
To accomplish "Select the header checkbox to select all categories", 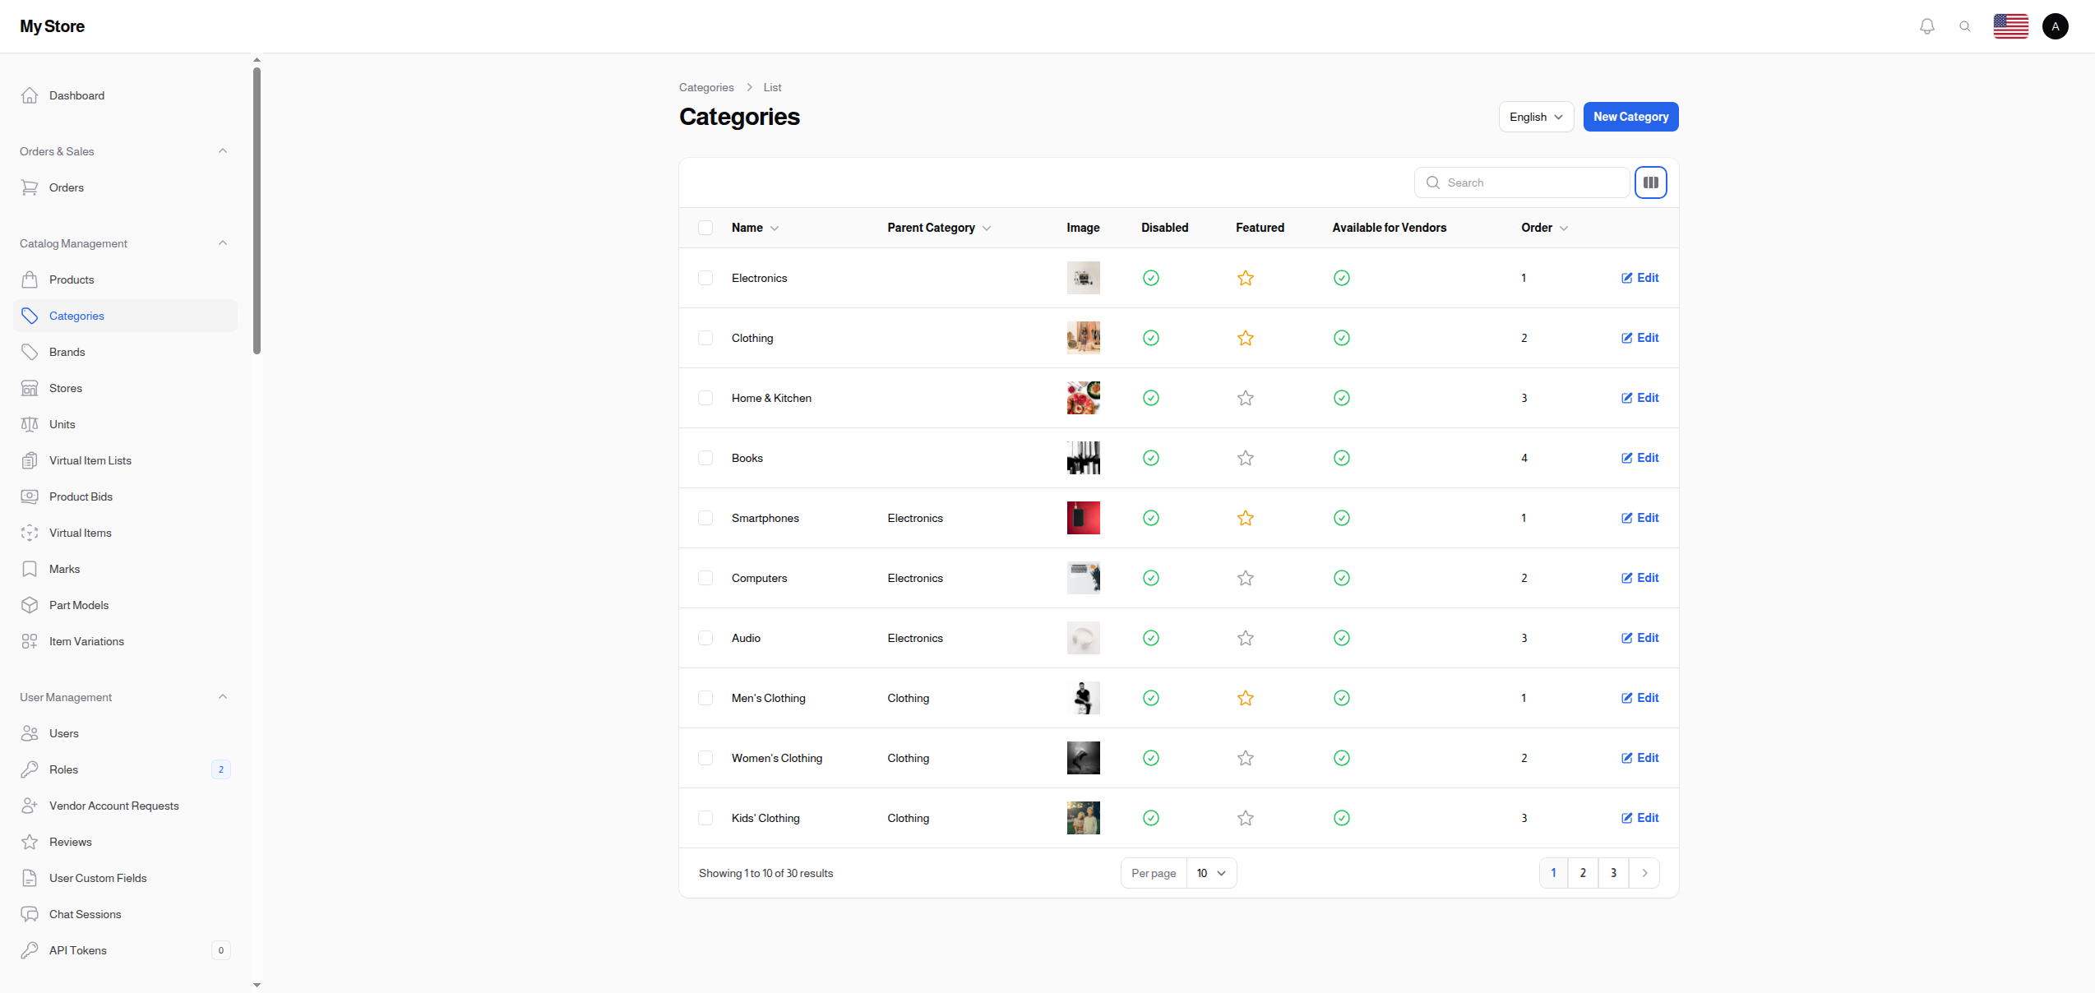I will coord(705,228).
